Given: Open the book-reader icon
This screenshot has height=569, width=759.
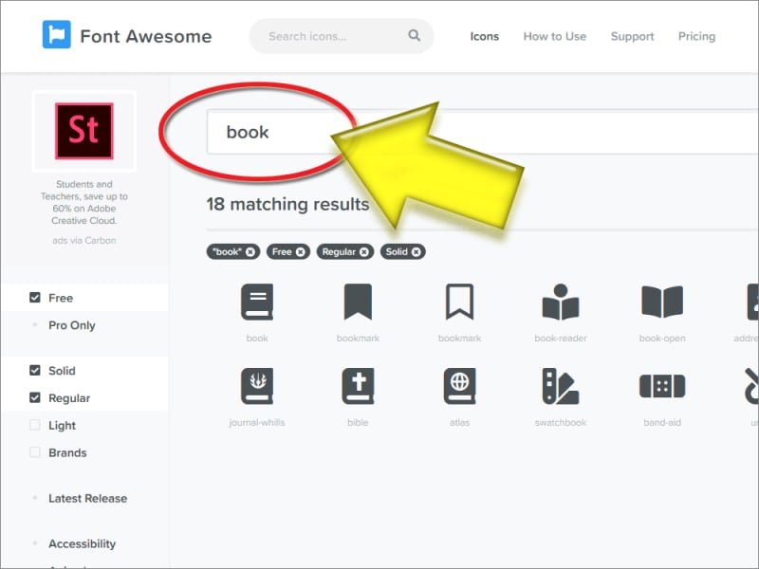Looking at the screenshot, I should (x=561, y=303).
